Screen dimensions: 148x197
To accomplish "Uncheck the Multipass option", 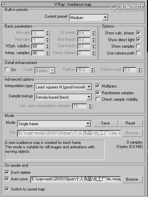I will [98, 86].
